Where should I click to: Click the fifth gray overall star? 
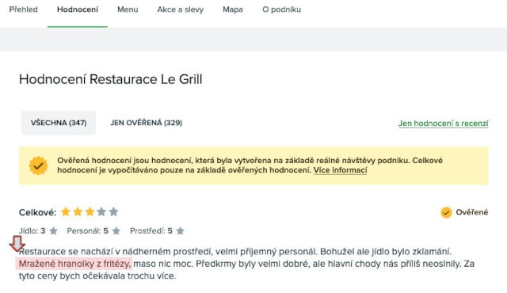coord(113,212)
